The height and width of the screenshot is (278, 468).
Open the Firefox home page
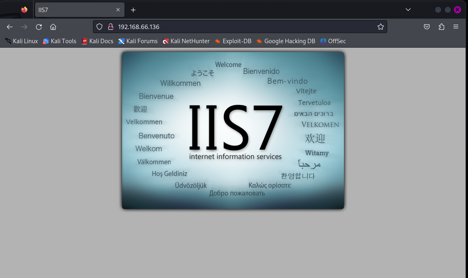click(53, 27)
